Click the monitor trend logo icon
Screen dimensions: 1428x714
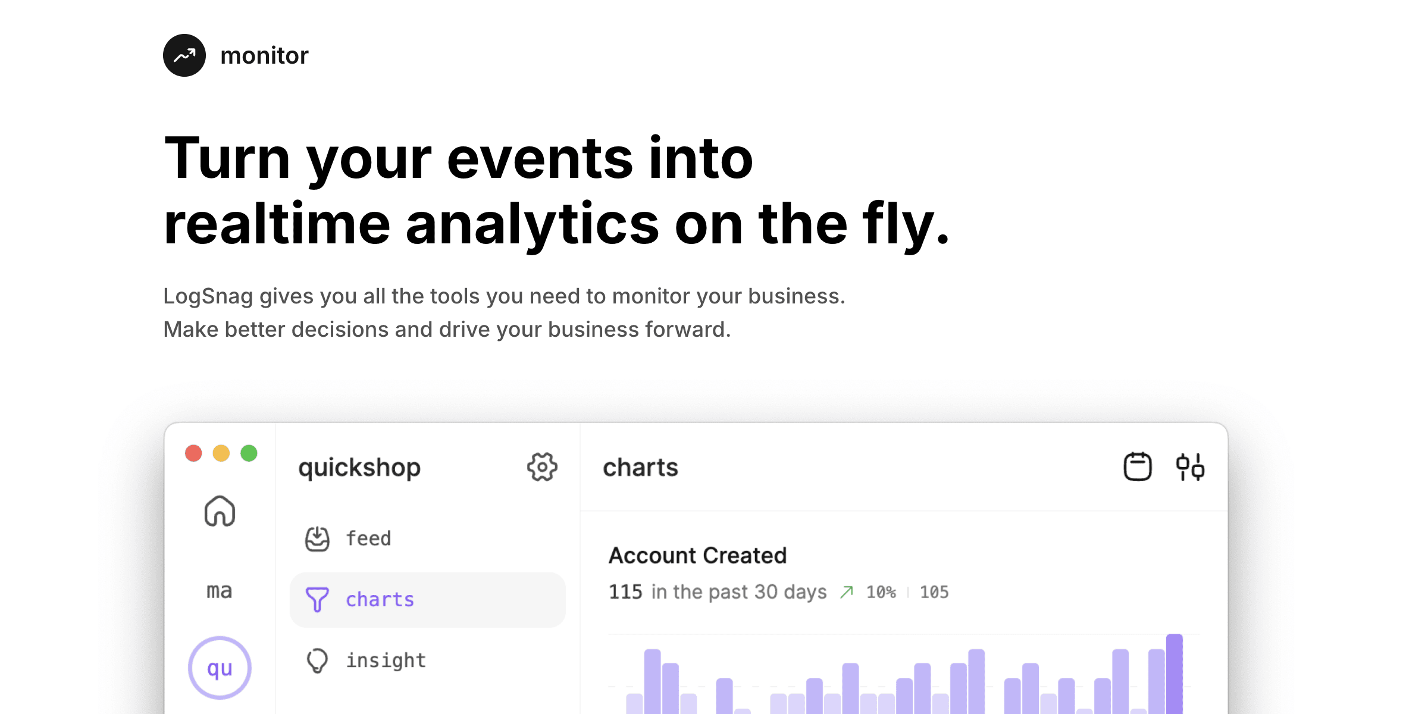tap(184, 55)
